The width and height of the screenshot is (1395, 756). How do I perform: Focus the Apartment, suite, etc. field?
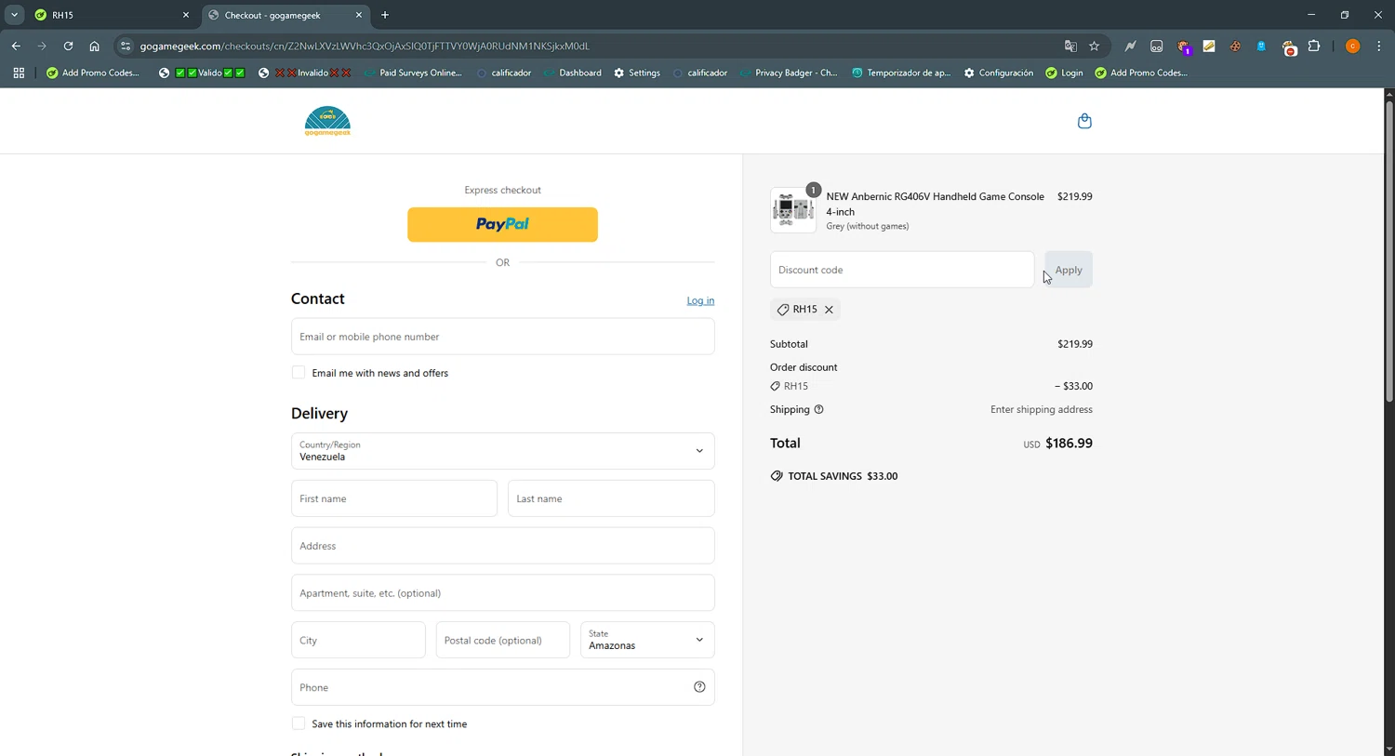click(502, 593)
